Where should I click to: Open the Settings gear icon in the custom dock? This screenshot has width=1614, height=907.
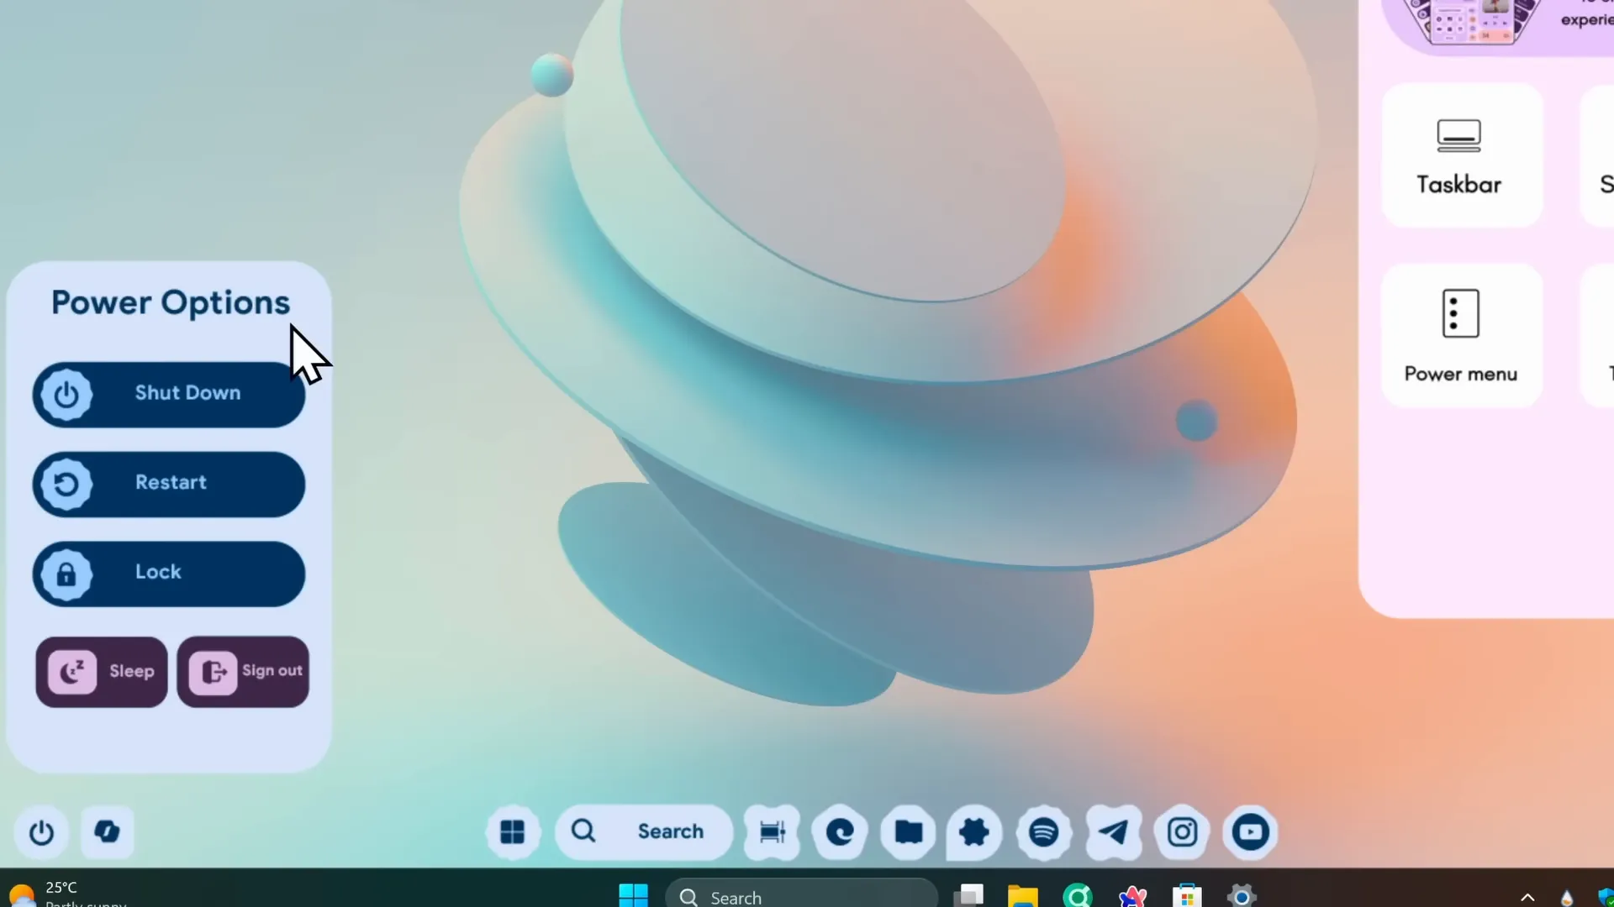click(974, 832)
